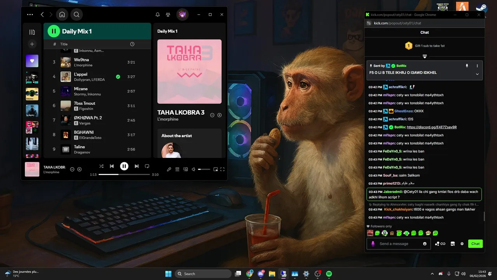Click username Jaberadmii in chat
This screenshot has height=280, width=497.
coord(393,192)
